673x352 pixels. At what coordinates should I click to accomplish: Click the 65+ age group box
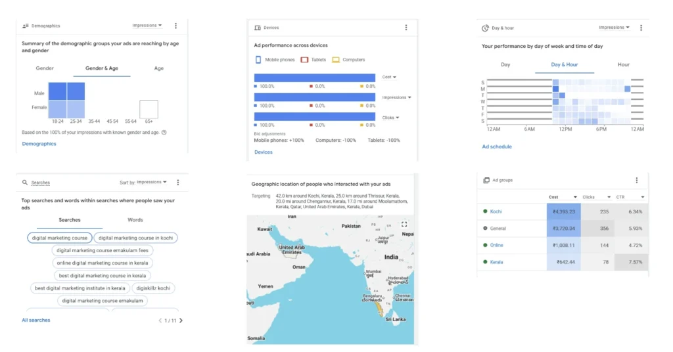[149, 109]
